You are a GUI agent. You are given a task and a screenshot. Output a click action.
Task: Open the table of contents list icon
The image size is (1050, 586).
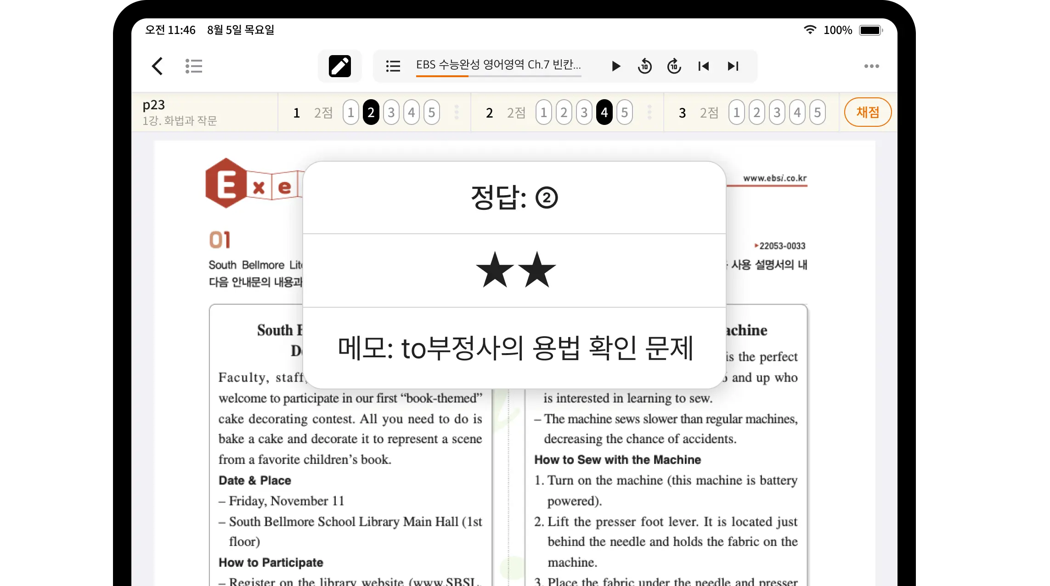193,66
